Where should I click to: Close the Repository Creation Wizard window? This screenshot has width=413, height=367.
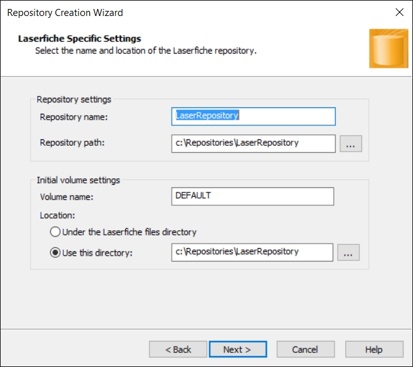pyautogui.click(x=400, y=12)
